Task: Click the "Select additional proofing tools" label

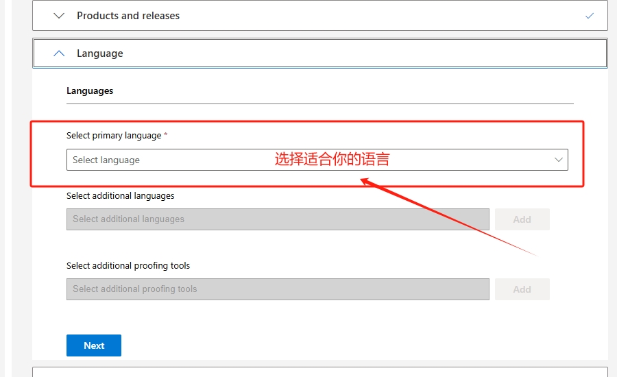Action: click(128, 266)
